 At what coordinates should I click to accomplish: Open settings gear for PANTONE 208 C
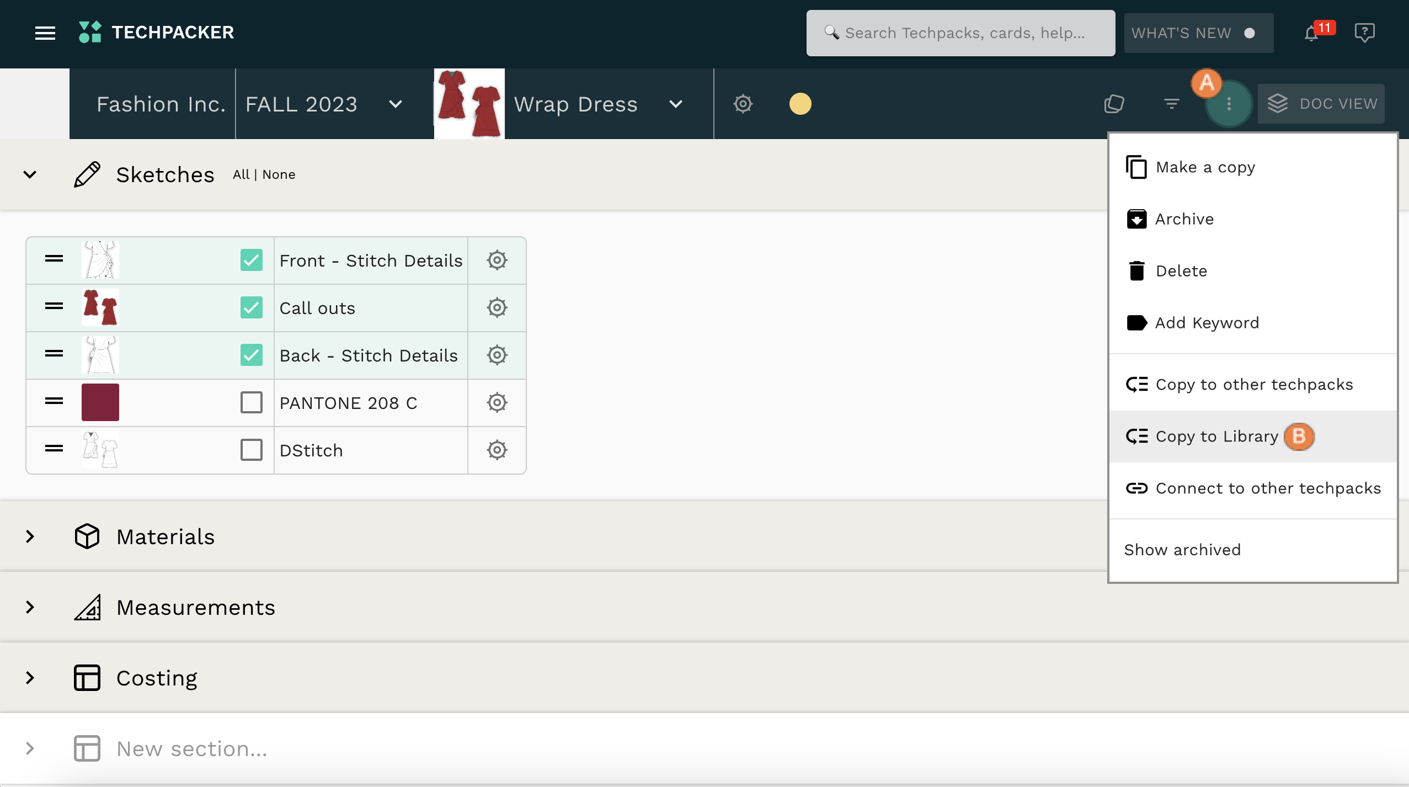497,402
